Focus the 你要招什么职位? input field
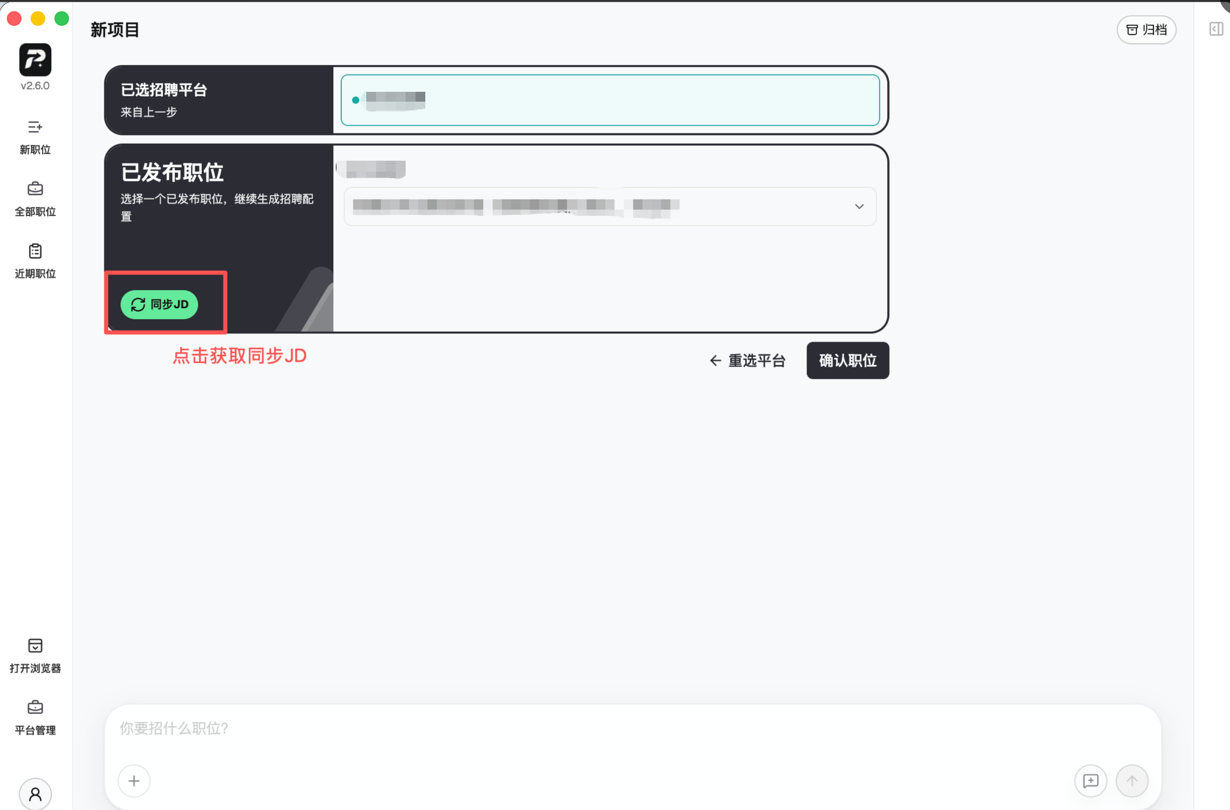Viewport: 1230px width, 810px height. (x=632, y=728)
